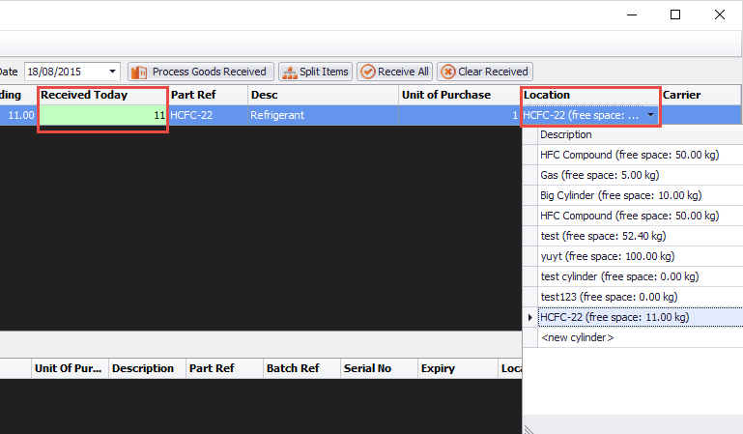This screenshot has height=434, width=743.
Task: Click the row indicator arrow beside HCFC-22
Action: (x=529, y=317)
